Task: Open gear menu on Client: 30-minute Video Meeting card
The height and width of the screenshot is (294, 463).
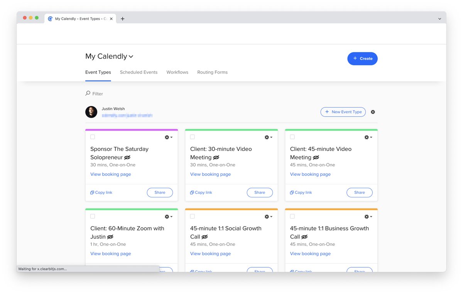Action: click(x=269, y=137)
